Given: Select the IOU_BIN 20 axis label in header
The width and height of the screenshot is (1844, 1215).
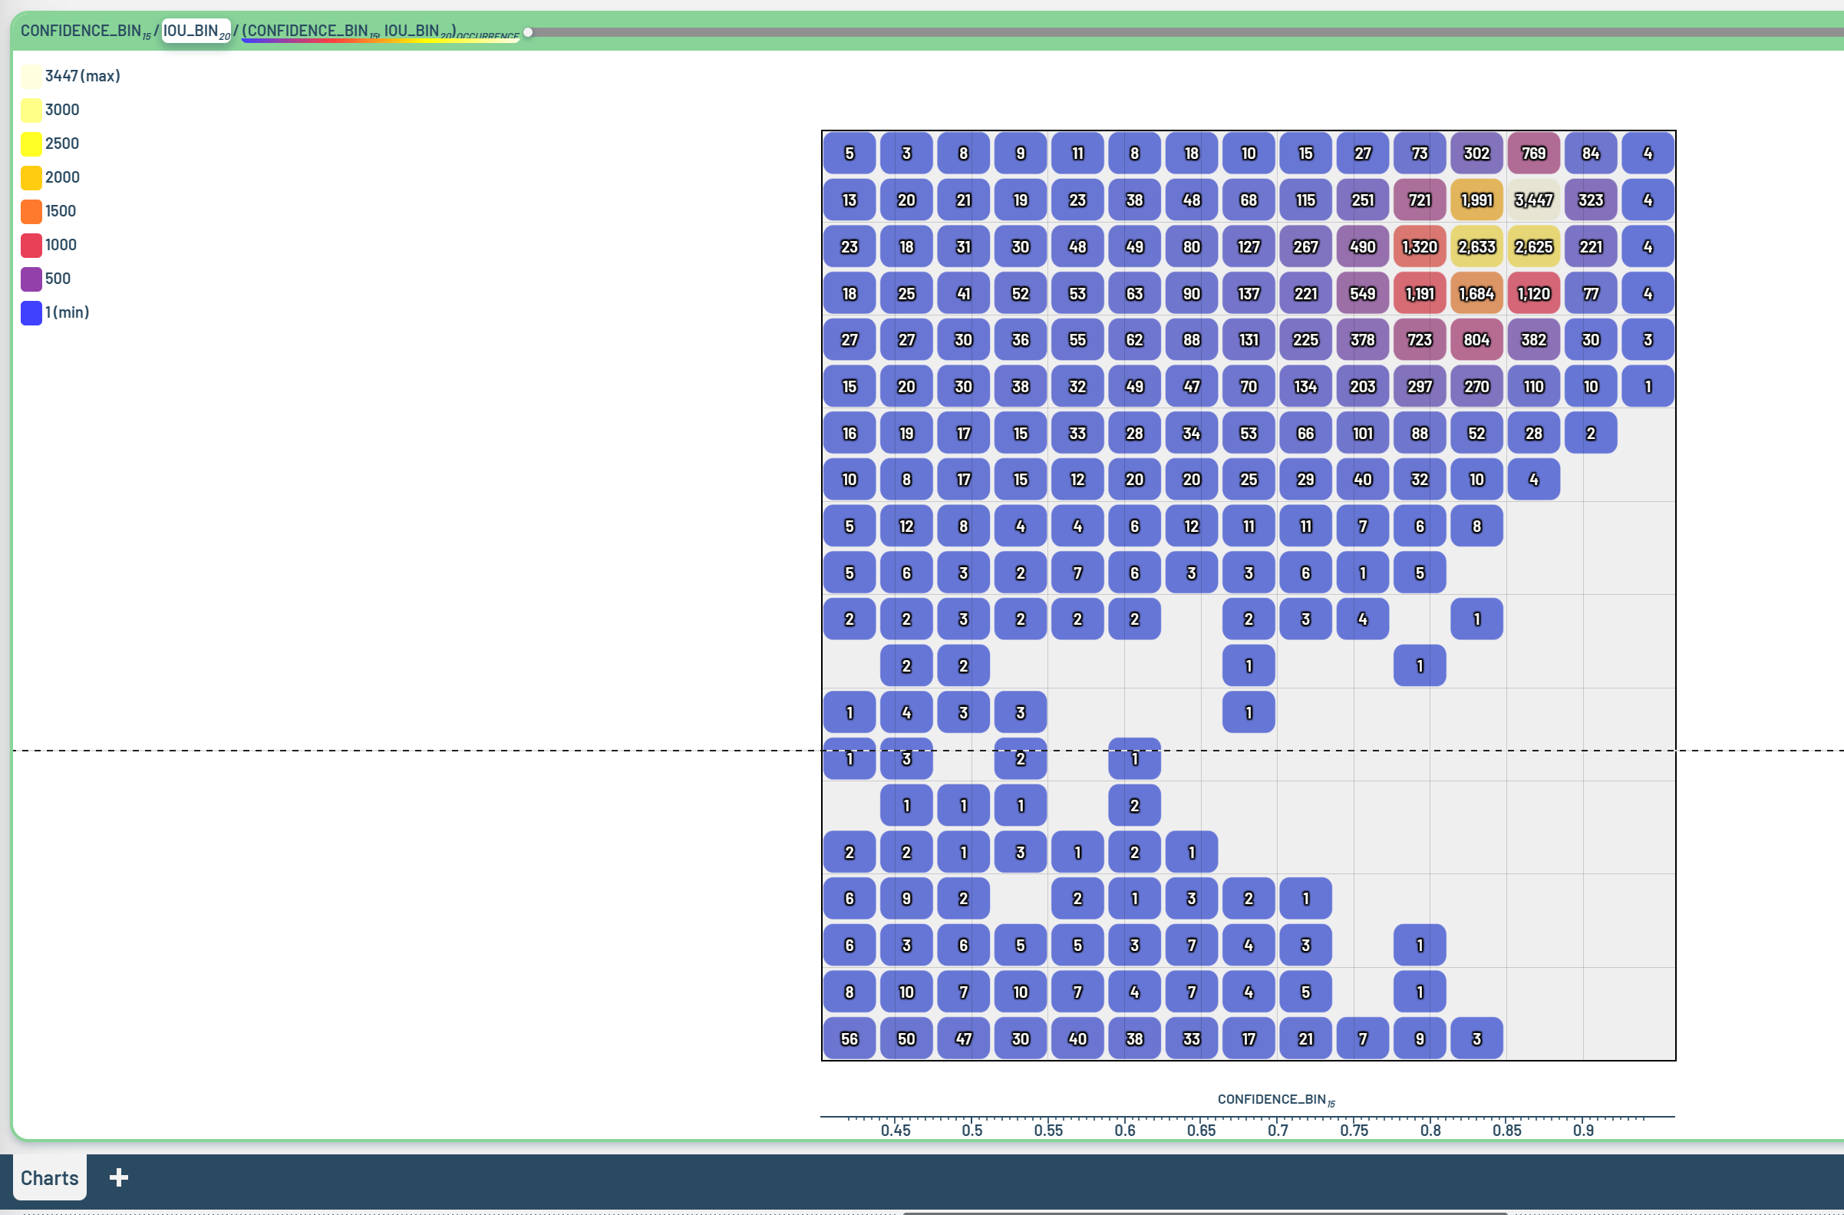Looking at the screenshot, I should tap(196, 31).
